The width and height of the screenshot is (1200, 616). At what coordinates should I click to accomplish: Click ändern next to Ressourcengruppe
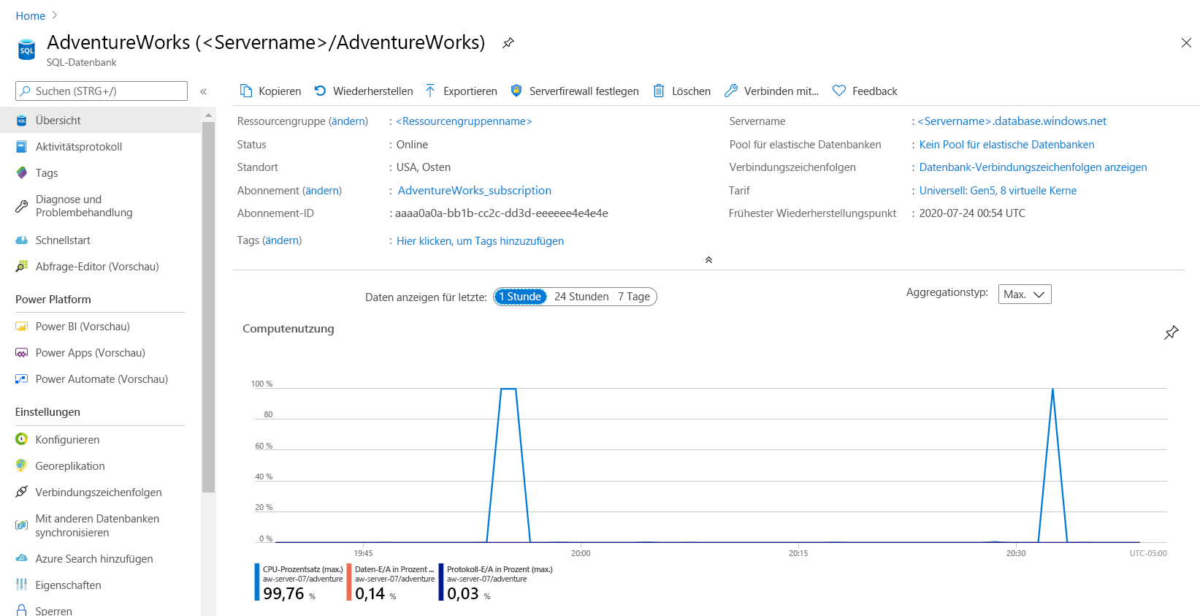click(x=348, y=121)
